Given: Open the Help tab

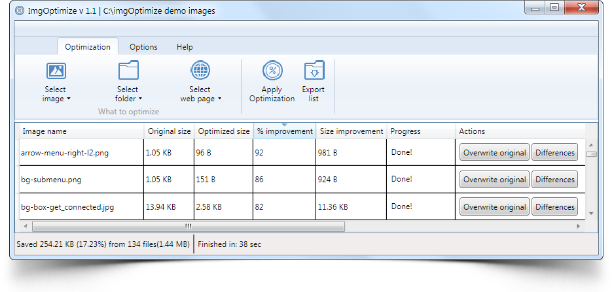Looking at the screenshot, I should 185,47.
